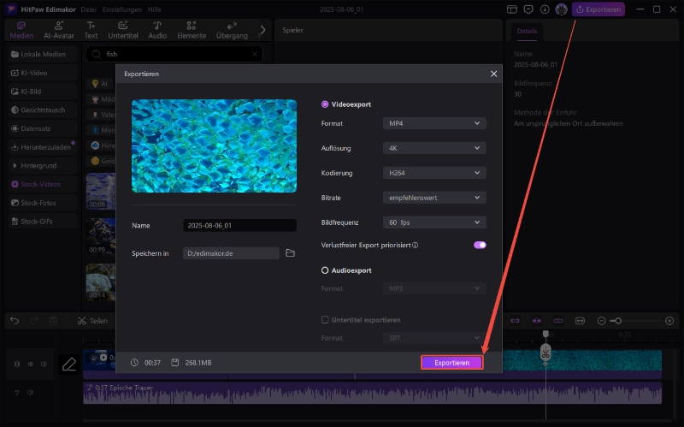The width and height of the screenshot is (684, 427).
Task: Click the Undo icon above the timeline
Action: (15, 321)
